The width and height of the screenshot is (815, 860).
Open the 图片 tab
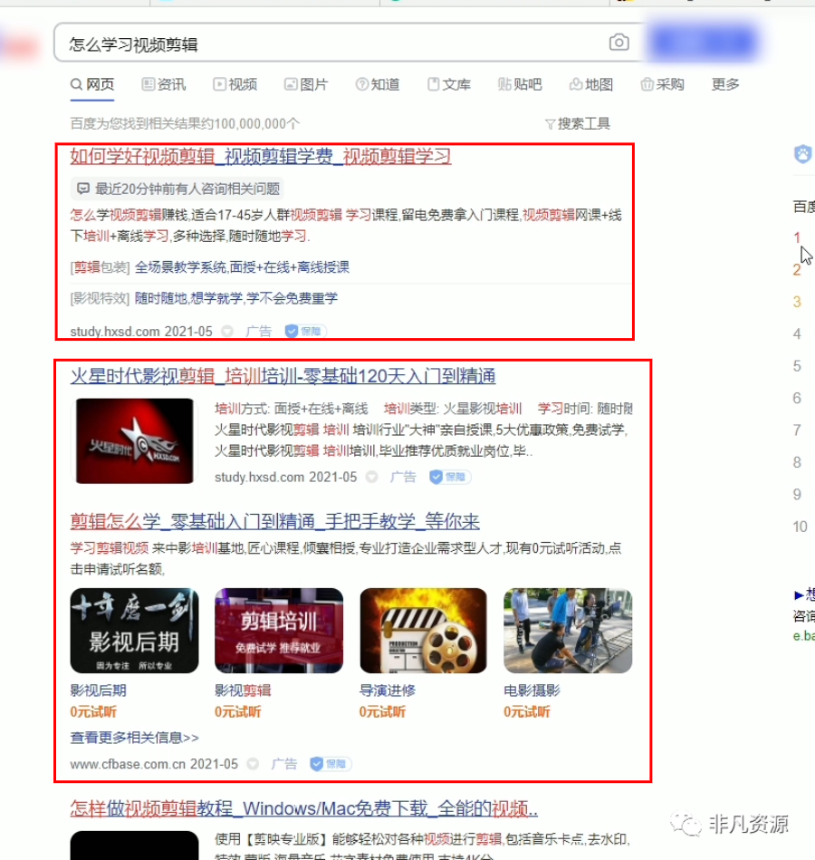[x=306, y=84]
